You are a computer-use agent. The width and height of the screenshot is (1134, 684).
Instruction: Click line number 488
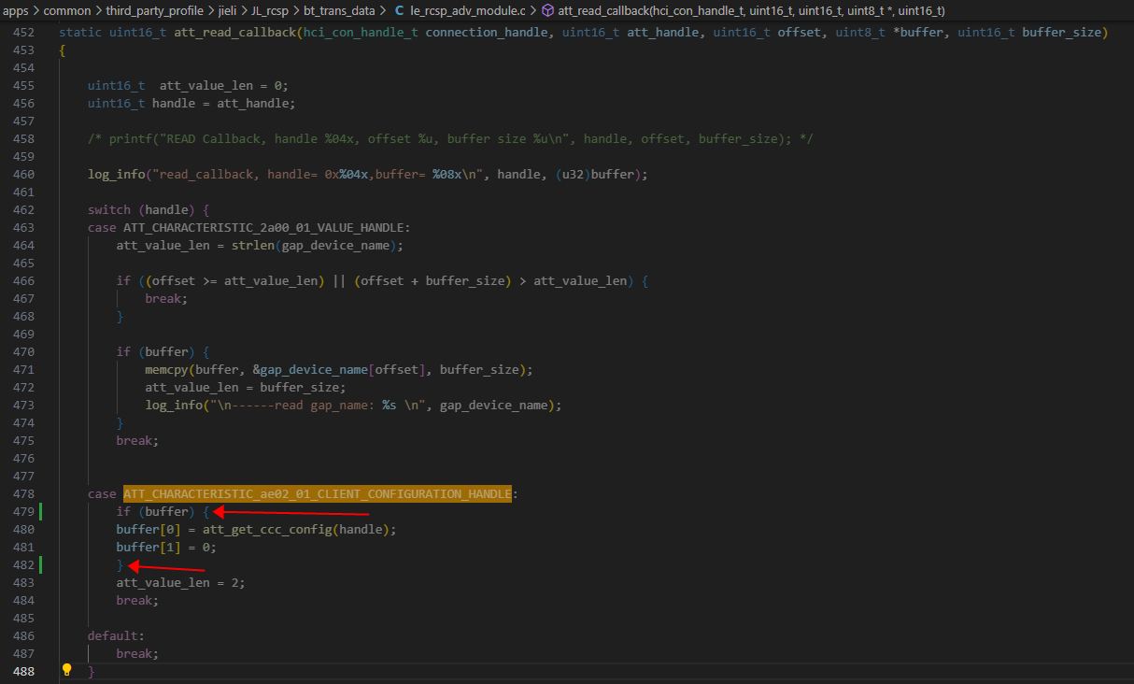tap(23, 671)
